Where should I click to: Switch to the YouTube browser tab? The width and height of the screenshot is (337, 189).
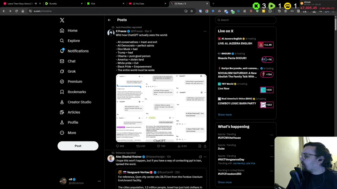147,4
